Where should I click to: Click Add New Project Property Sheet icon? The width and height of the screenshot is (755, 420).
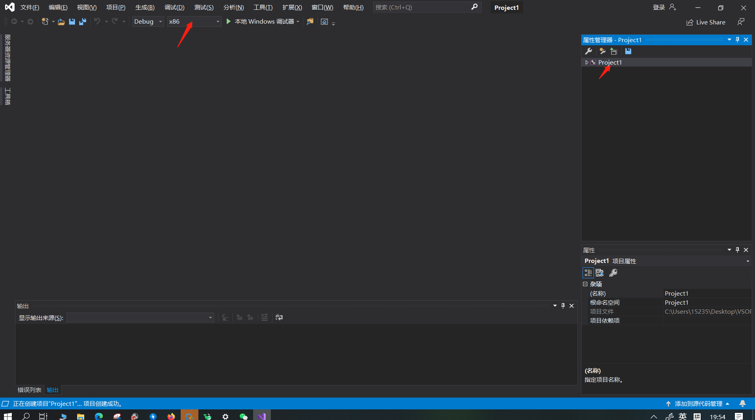coord(614,52)
